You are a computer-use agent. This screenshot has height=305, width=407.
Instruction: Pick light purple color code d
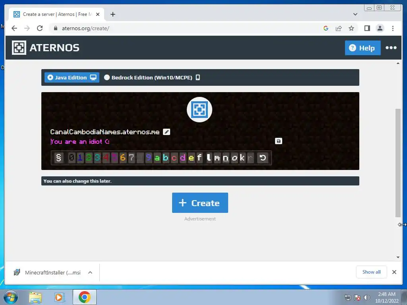click(183, 158)
